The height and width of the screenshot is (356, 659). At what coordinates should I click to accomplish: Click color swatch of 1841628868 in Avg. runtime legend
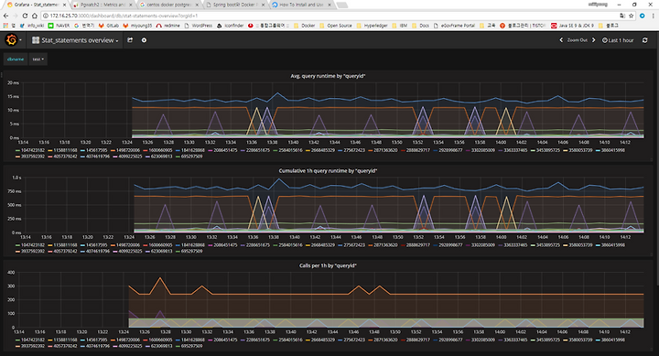coord(178,150)
